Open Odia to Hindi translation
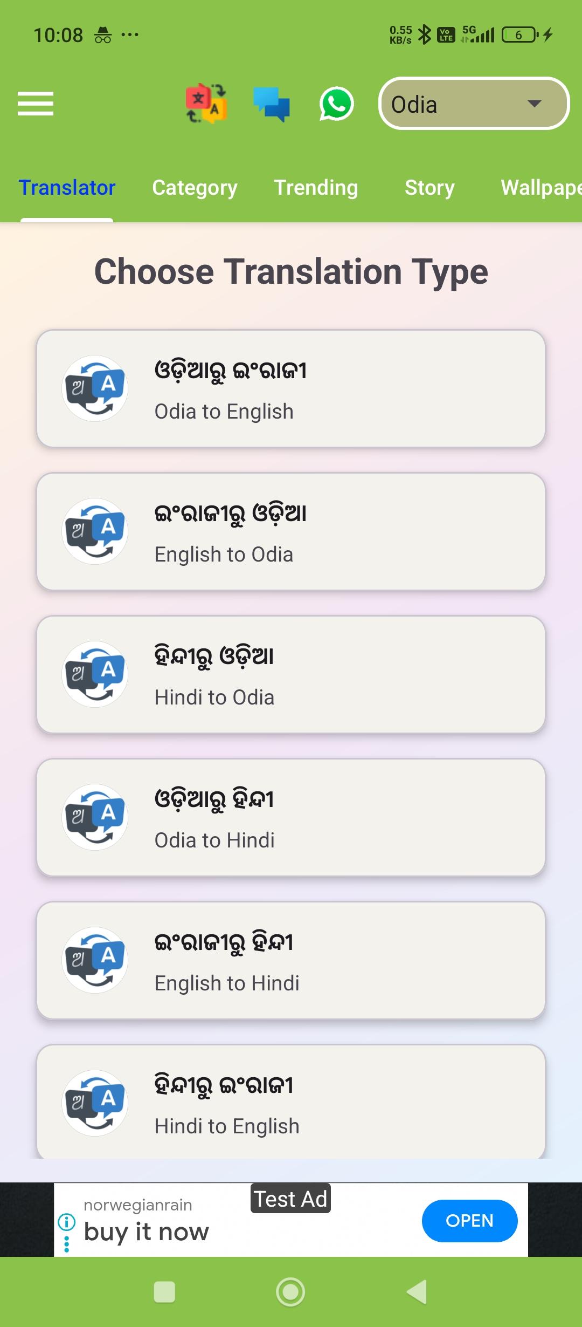The image size is (582, 1327). pos(291,817)
